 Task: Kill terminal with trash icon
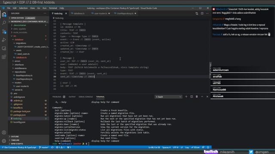[x=197, y=97]
